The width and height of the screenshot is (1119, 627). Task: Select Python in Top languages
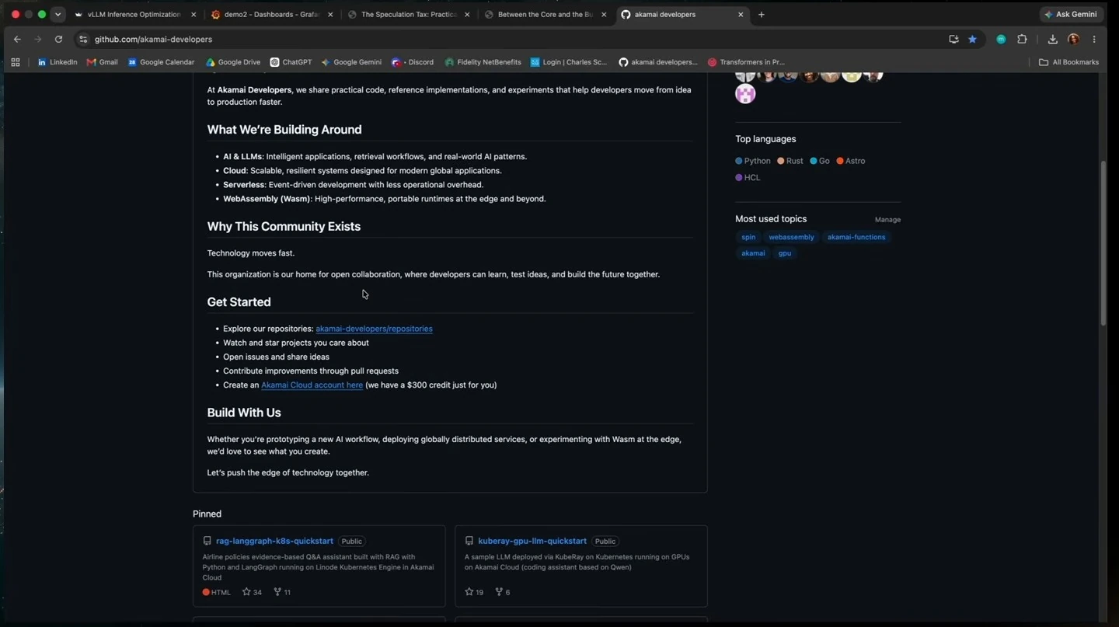[x=753, y=161]
